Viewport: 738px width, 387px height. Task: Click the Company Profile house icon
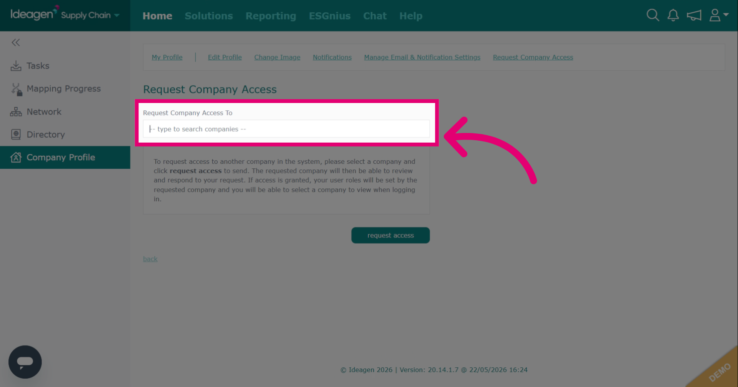(x=16, y=157)
